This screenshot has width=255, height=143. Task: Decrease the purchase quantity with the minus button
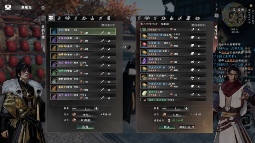point(164,108)
